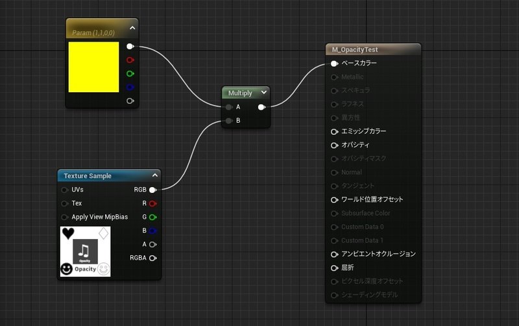
Task: Click the disabled シェーディングモデル pin
Action: click(x=334, y=295)
